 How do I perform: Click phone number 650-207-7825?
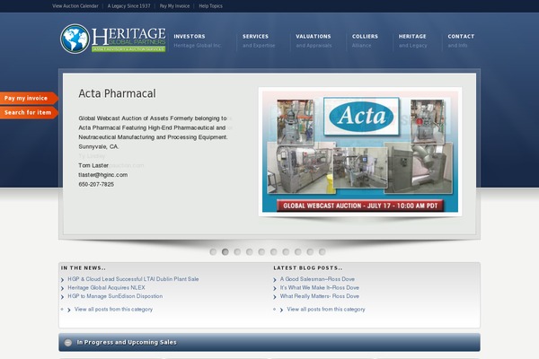coord(96,185)
